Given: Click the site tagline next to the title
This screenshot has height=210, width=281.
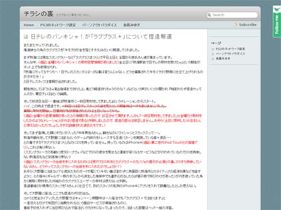Looking at the screenshot, I should pos(72,15).
